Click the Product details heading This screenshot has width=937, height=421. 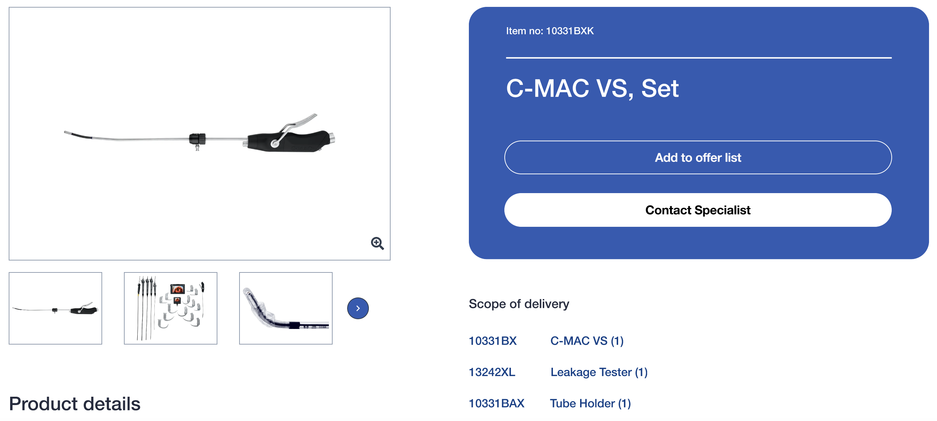tap(75, 404)
